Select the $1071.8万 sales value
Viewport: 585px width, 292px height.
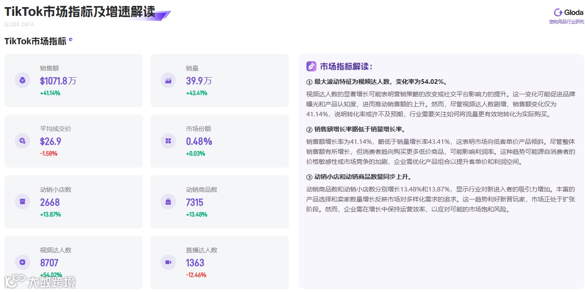tap(58, 81)
